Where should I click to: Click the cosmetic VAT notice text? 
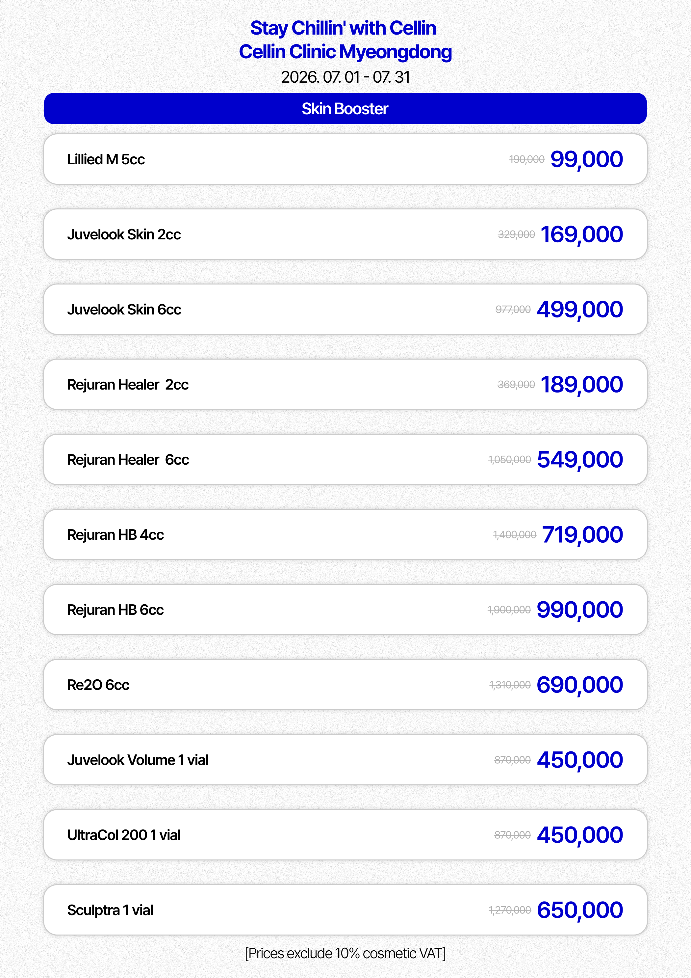pos(345,953)
